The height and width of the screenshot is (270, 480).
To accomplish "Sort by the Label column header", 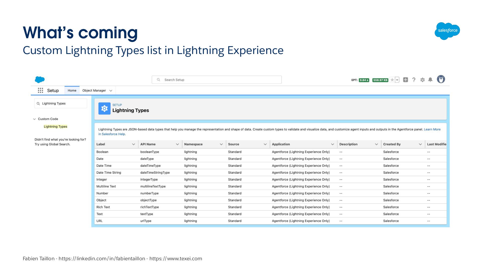I will pyautogui.click(x=101, y=144).
